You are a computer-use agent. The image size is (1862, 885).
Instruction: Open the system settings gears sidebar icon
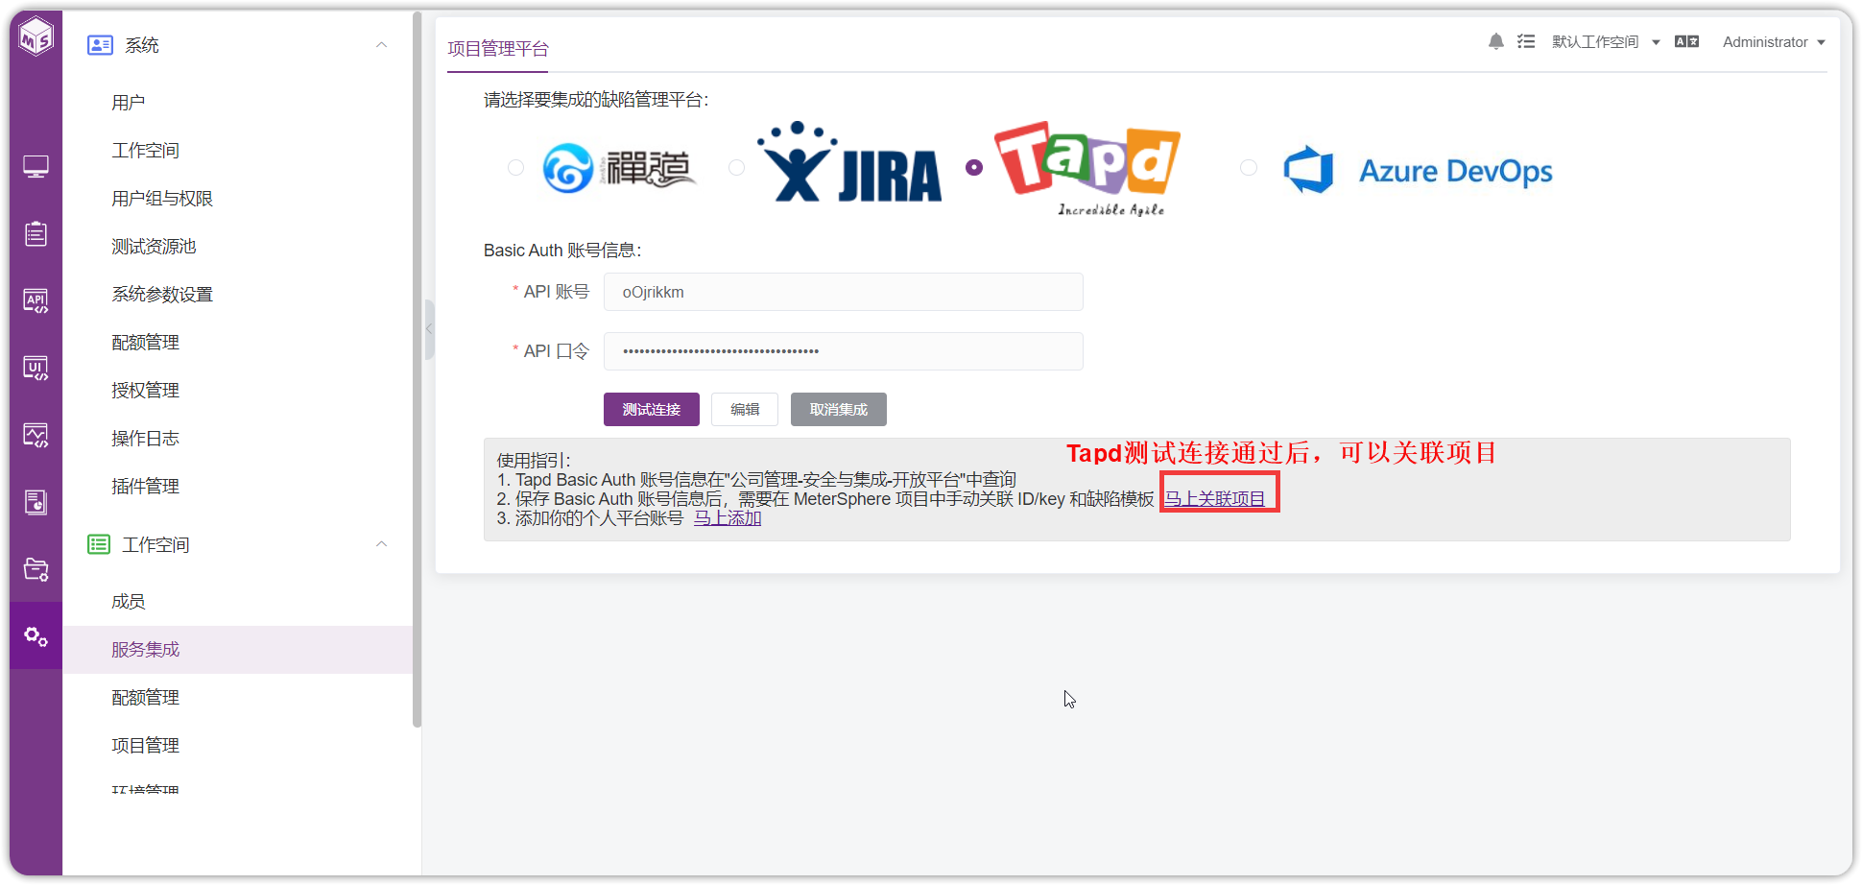pos(36,636)
